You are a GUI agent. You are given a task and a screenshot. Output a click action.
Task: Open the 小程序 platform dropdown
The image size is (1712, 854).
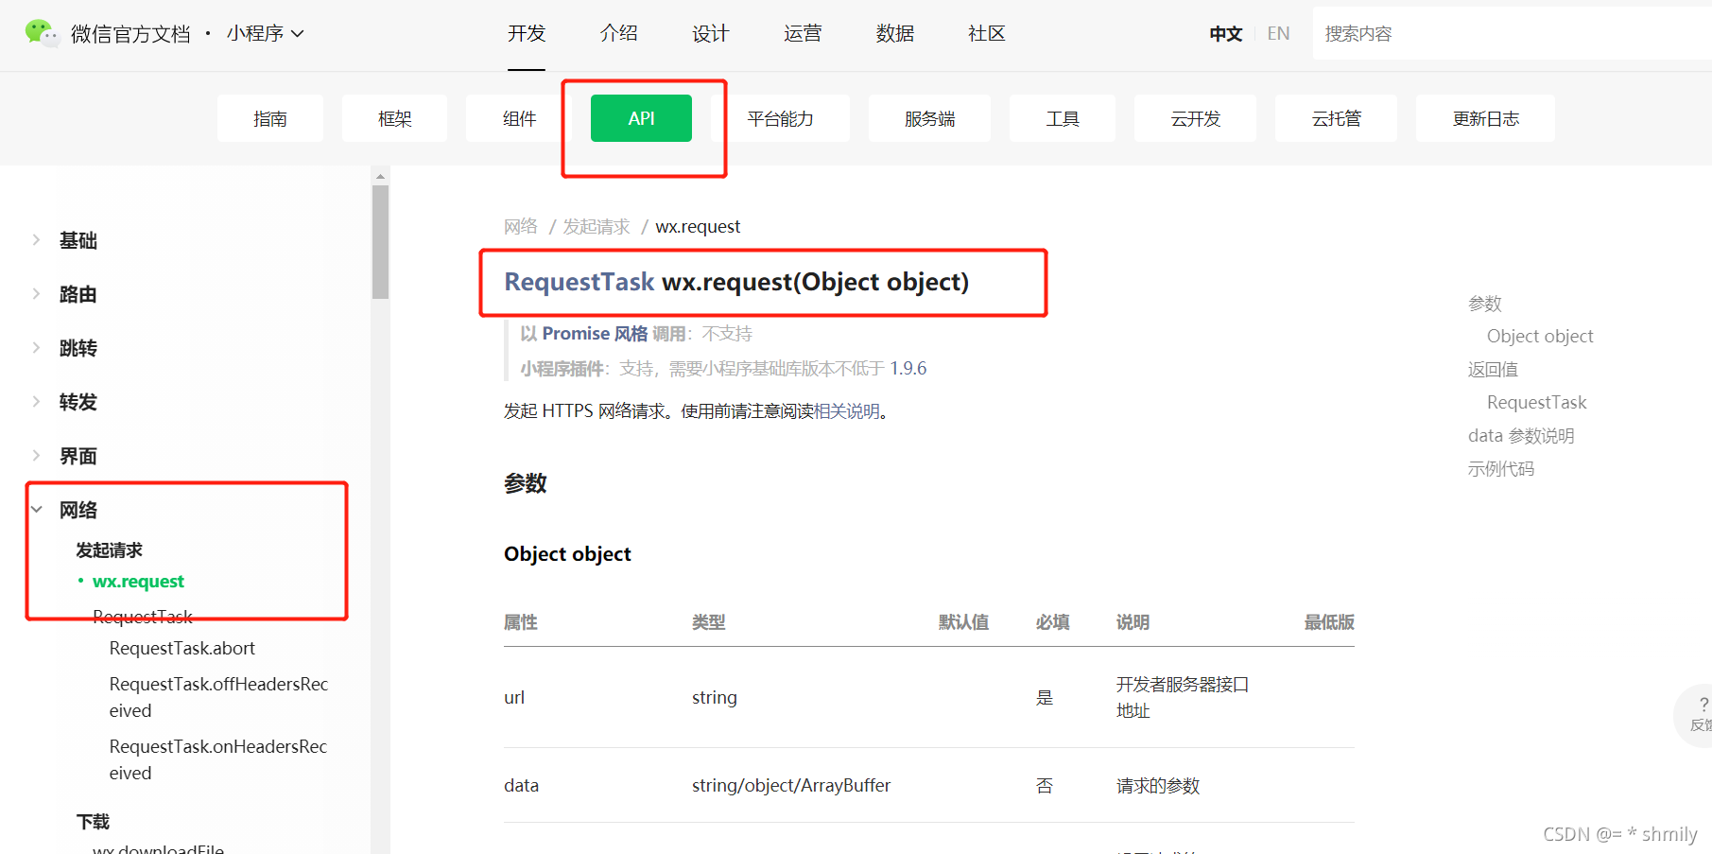(265, 33)
